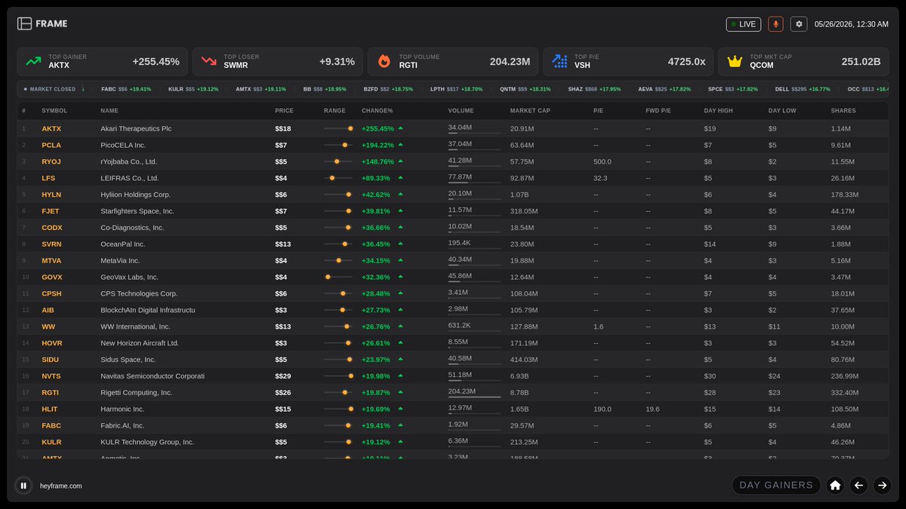This screenshot has width=906, height=509.
Task: Click the orange microphone icon
Action: (x=775, y=24)
